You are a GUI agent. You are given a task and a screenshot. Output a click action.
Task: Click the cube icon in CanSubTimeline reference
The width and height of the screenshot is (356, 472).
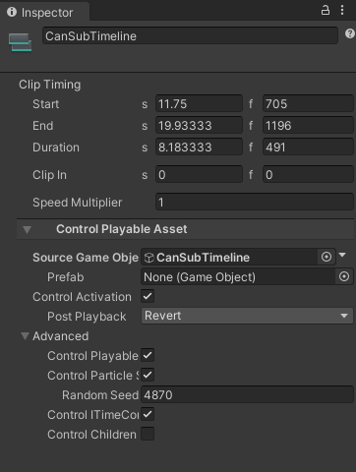point(148,258)
